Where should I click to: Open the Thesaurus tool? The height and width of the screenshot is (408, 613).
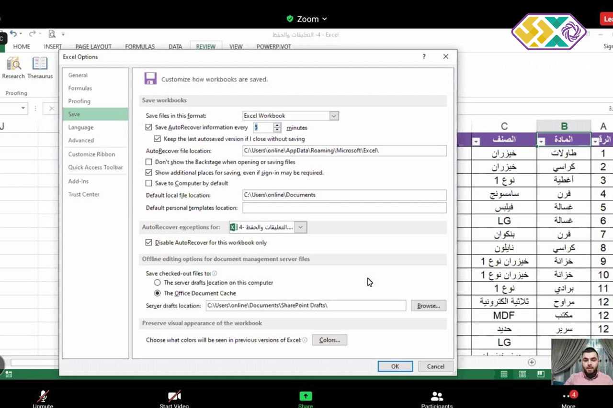tap(40, 64)
